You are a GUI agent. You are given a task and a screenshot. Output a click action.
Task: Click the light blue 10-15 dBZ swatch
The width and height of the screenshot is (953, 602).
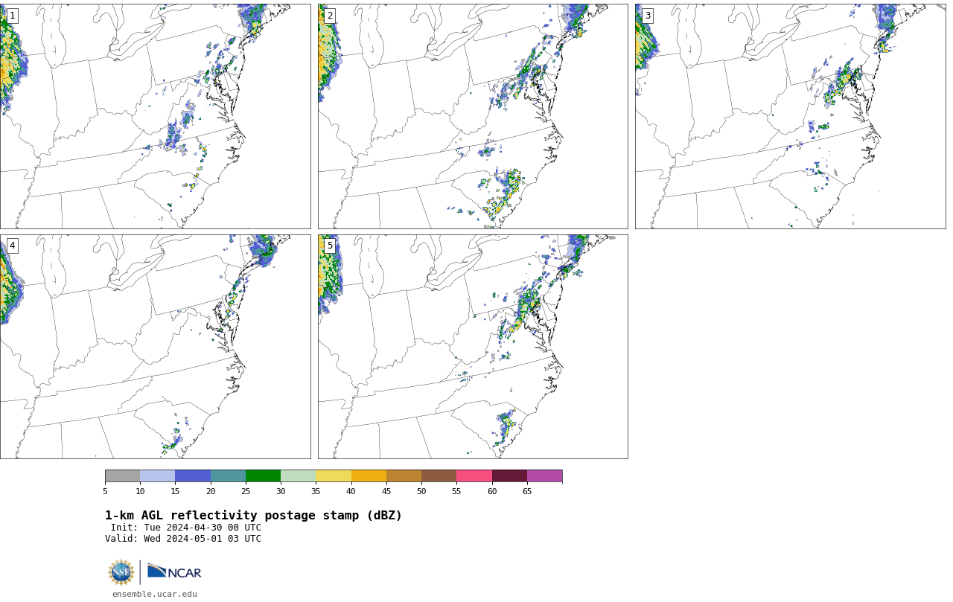[x=157, y=476]
